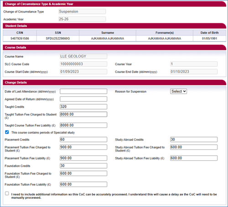228x207 pixels.
Task: Edit Study Abroad Tuition Fee Charged field
Action: (194, 147)
